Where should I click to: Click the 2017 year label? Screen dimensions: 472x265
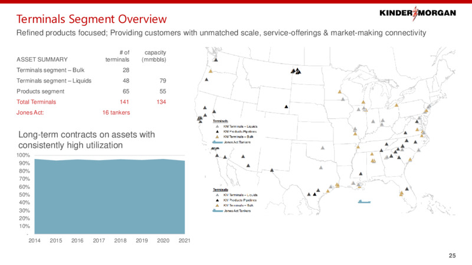pos(99,241)
